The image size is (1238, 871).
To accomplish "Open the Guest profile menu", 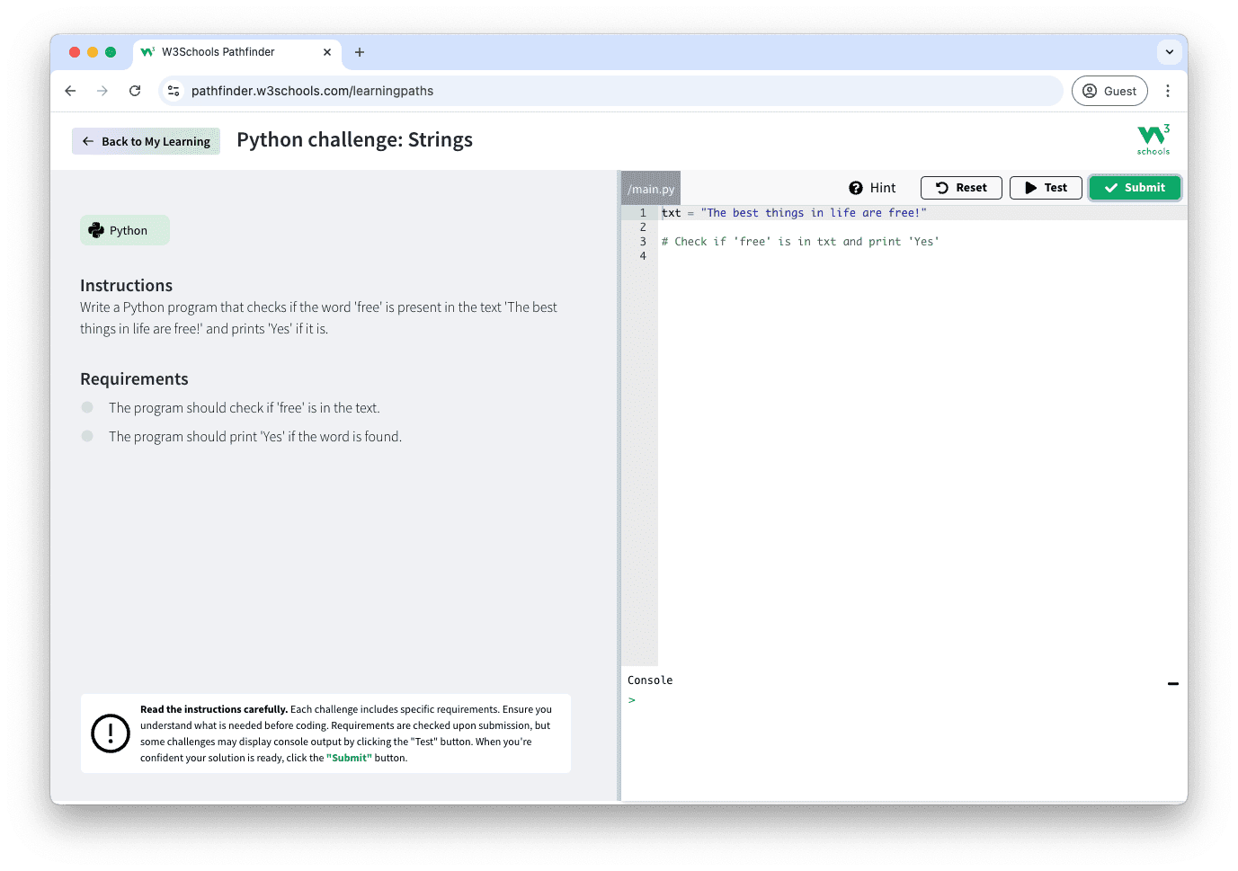I will click(1109, 91).
